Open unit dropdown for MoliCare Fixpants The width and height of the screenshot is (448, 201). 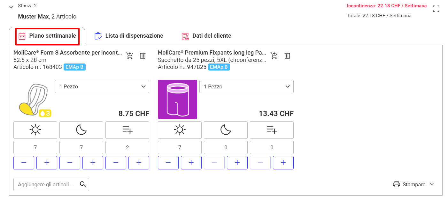tap(246, 86)
